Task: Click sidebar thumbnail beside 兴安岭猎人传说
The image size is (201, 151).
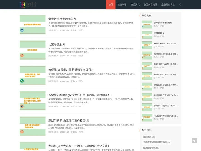Action: [x=147, y=118]
